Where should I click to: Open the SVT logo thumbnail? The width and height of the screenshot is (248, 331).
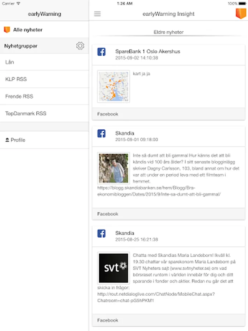(114, 268)
